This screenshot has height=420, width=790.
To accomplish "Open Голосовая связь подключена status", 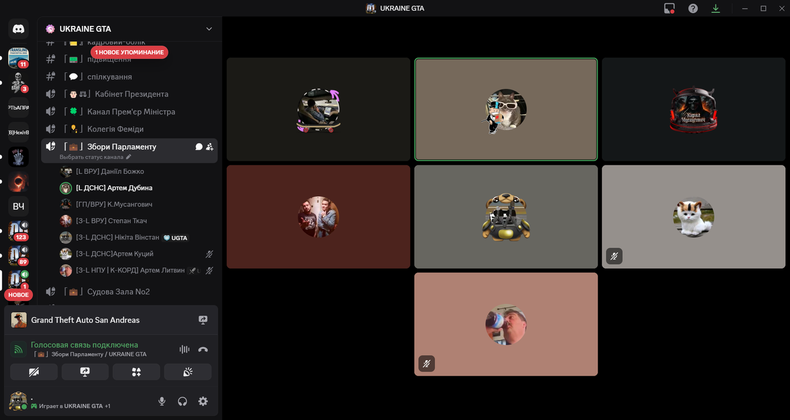I will [x=85, y=345].
